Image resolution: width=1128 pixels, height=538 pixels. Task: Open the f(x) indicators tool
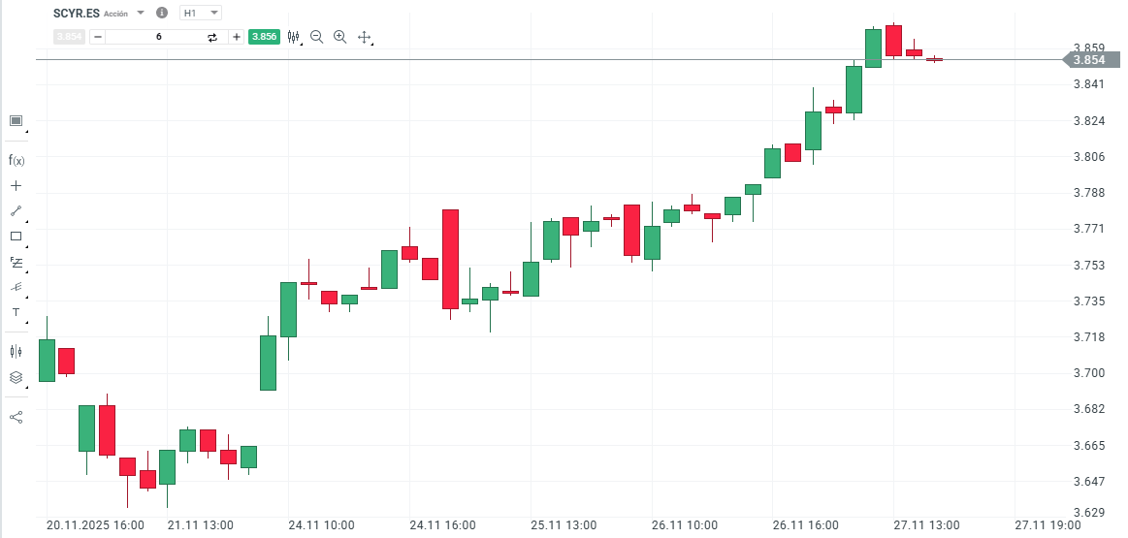[x=16, y=160]
